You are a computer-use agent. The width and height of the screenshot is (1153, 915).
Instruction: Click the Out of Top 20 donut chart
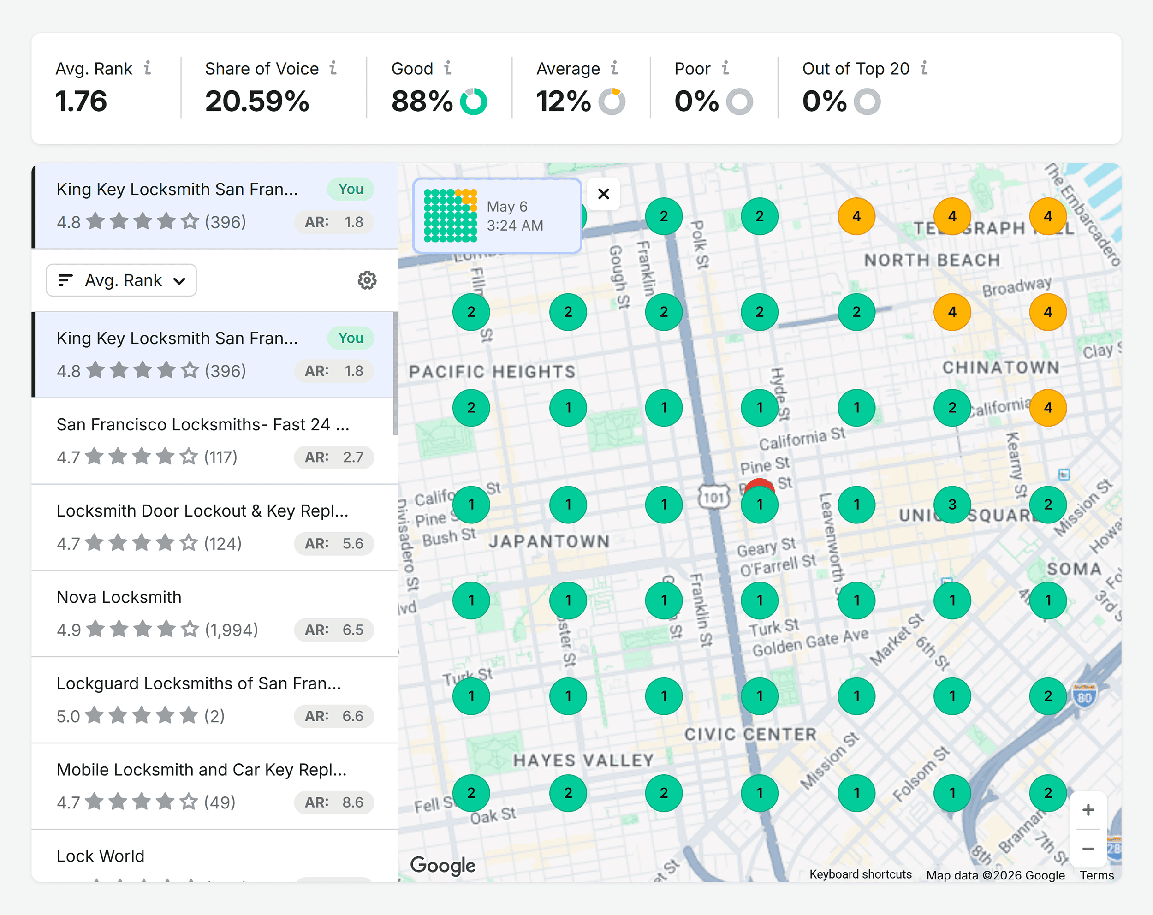(868, 101)
